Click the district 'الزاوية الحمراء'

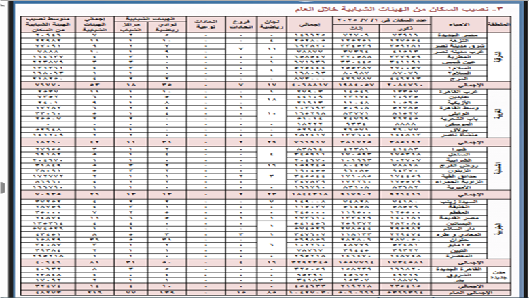coord(458,182)
